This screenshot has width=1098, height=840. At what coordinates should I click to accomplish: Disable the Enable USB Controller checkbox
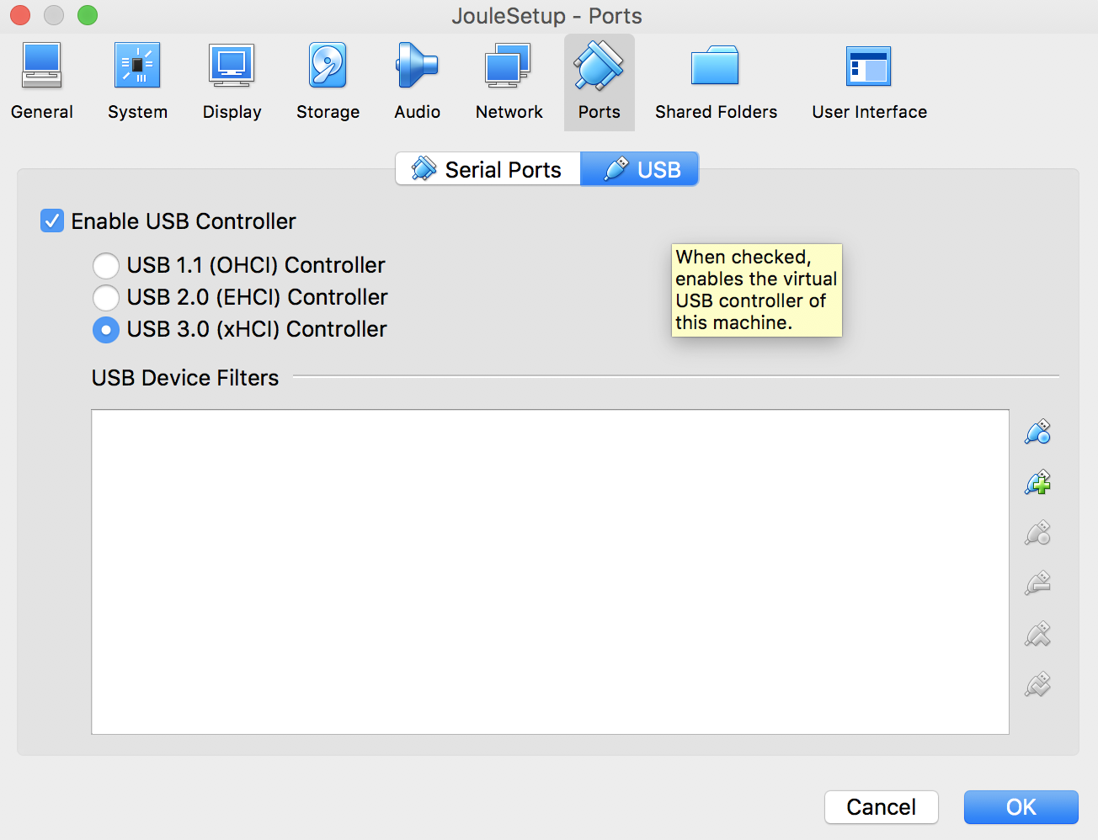[52, 221]
